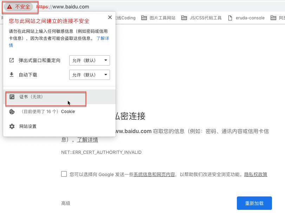Open the 隐私权政策 link
This screenshot has width=285, height=213.
point(255,174)
